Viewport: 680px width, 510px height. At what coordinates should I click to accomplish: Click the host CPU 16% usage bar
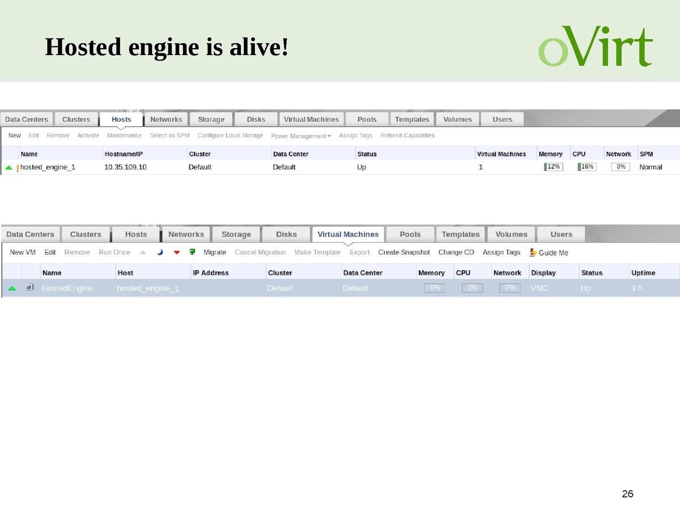(x=586, y=167)
